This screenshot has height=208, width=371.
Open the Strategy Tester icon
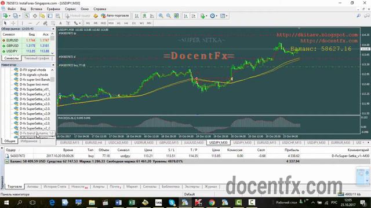click(x=57, y=16)
